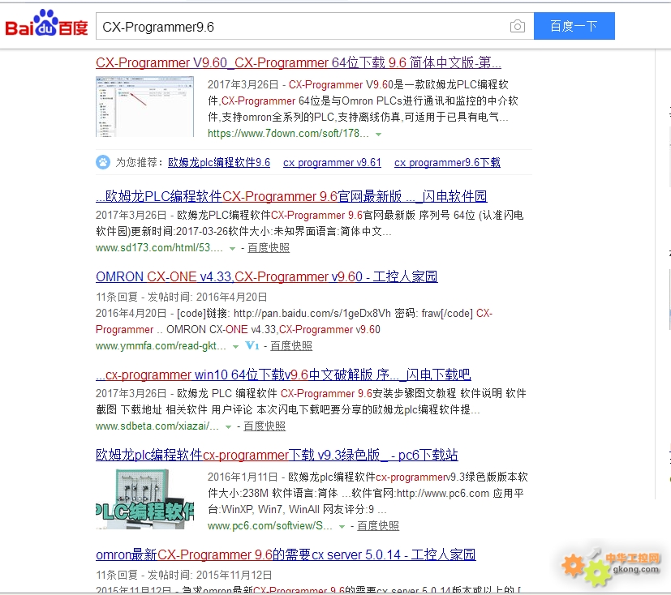This screenshot has height=595, width=671.
Task: Open result 'cx-programmer win10 64位下载v9.6中文破解版'
Action: 283,375
